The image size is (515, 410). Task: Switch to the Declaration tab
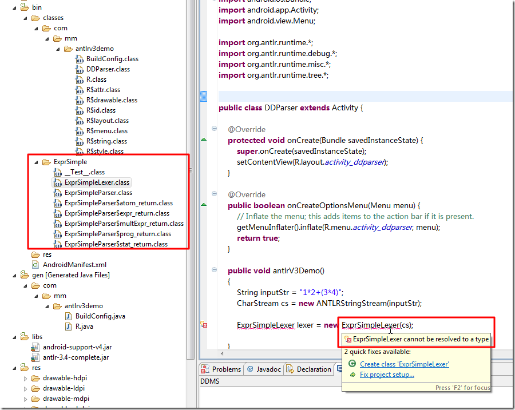(x=309, y=369)
